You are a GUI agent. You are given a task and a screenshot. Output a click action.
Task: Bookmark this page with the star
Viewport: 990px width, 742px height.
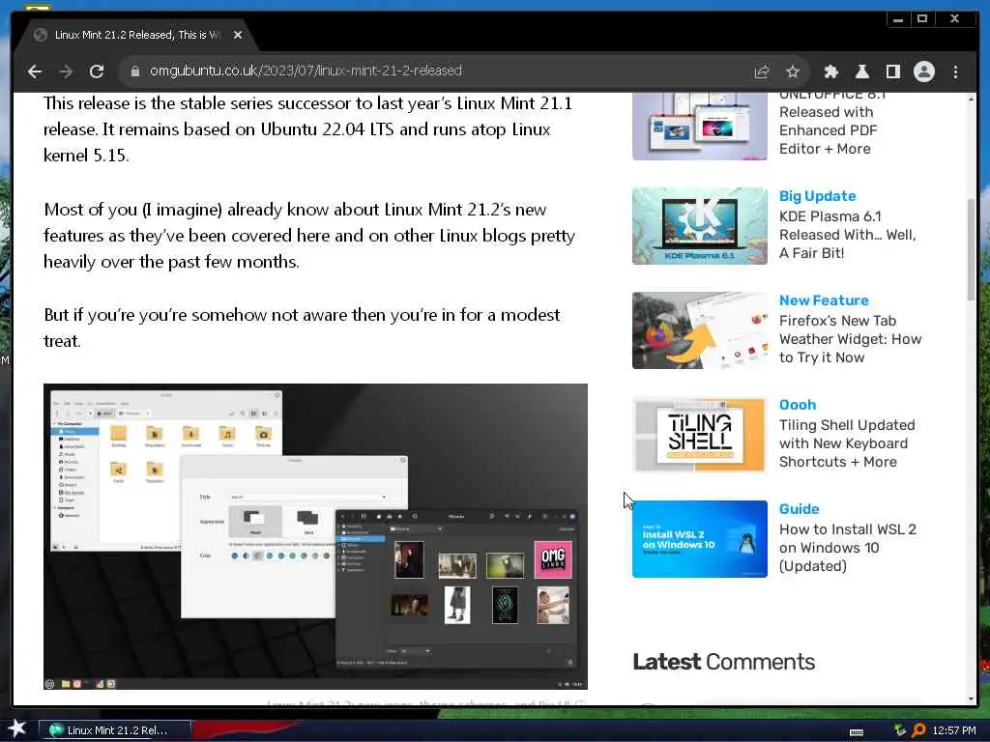pyautogui.click(x=793, y=71)
